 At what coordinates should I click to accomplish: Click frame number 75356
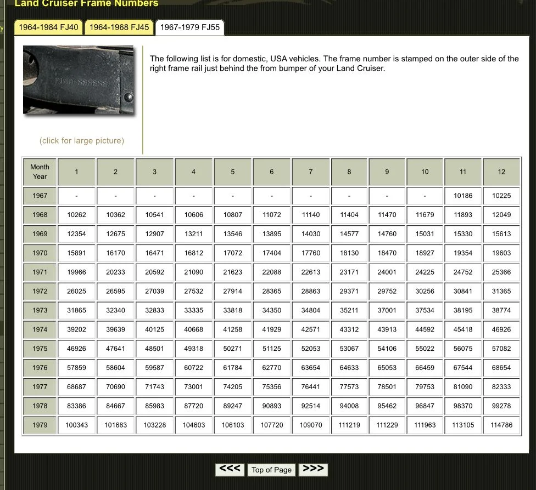click(272, 387)
